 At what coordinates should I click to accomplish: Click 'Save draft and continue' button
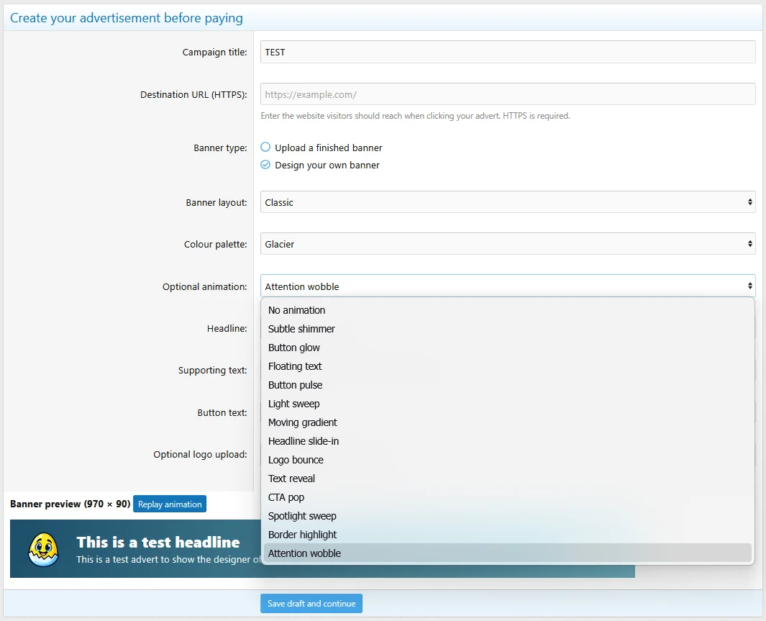click(x=311, y=604)
